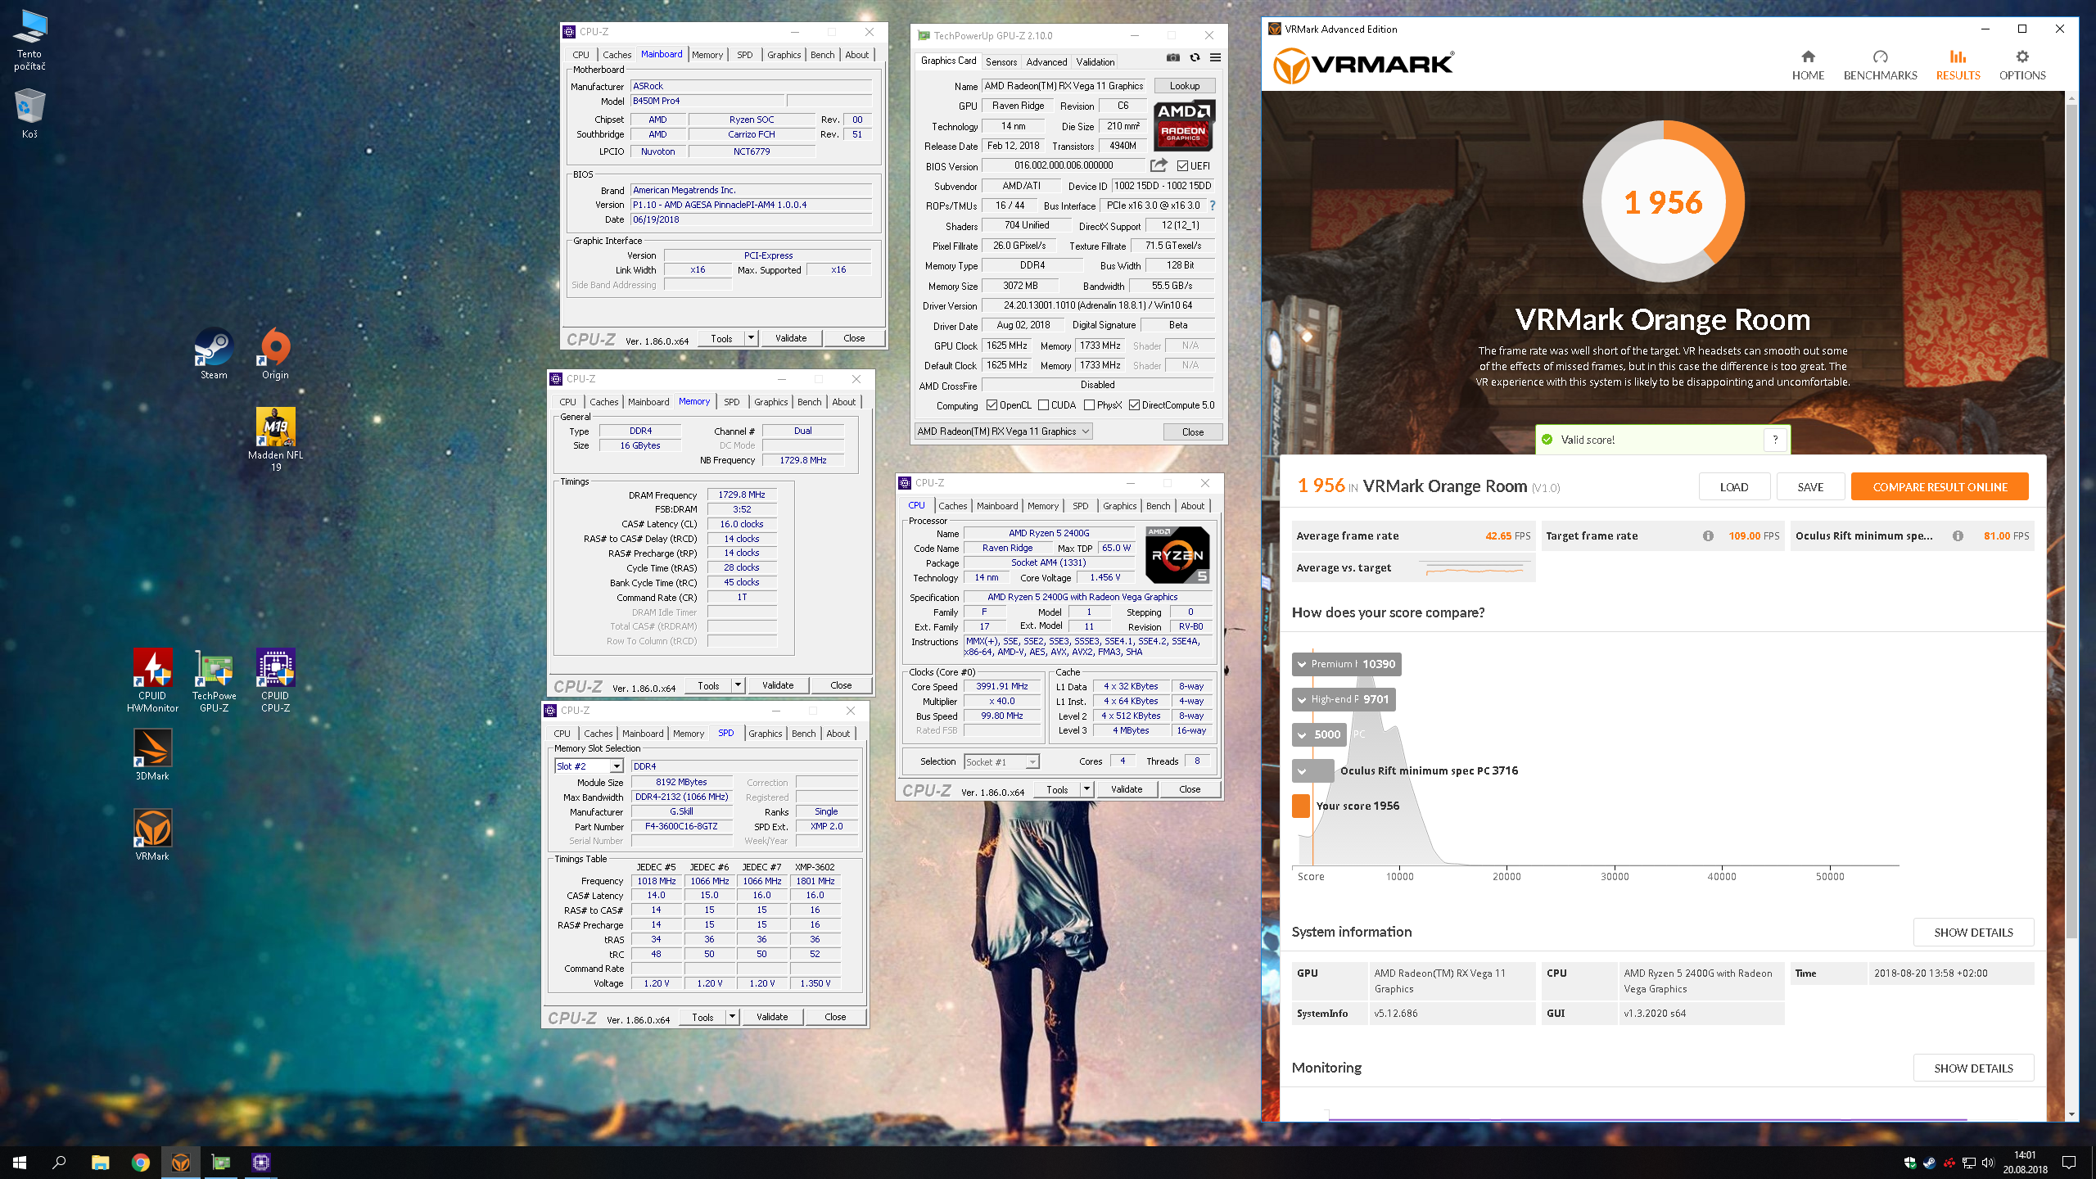Click Validate in the Mainboard CPU-Z window

[791, 337]
